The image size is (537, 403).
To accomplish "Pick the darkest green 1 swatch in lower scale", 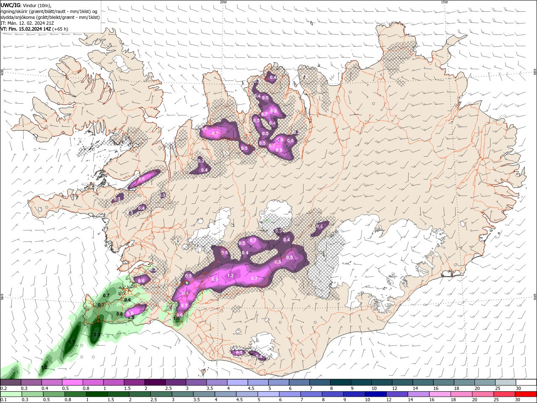I will [x=97, y=394].
